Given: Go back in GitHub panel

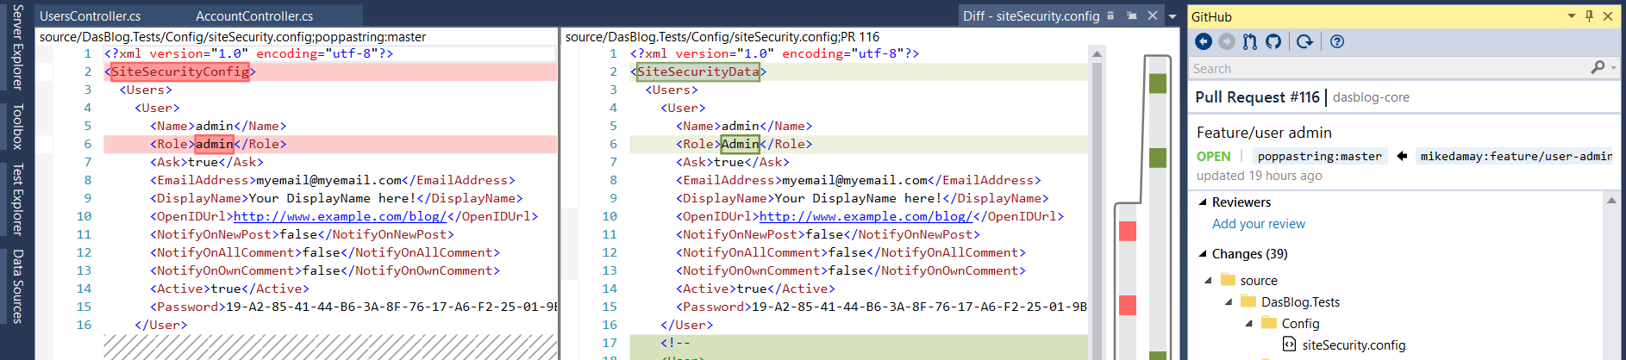Looking at the screenshot, I should [x=1204, y=41].
